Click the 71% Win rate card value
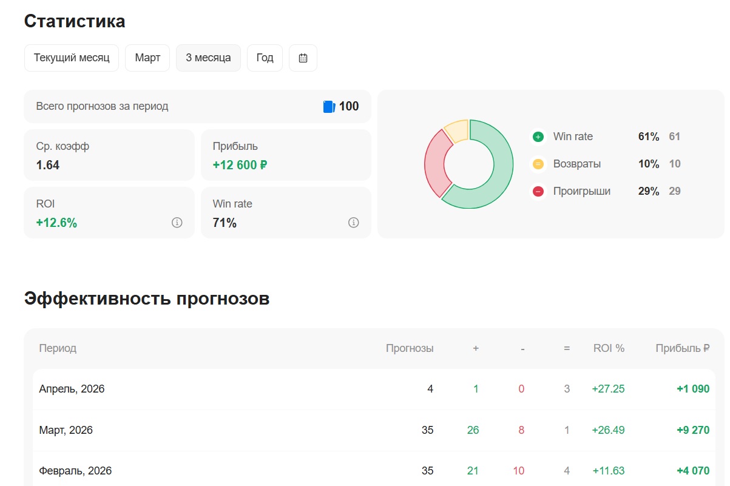This screenshot has height=486, width=730. (225, 223)
